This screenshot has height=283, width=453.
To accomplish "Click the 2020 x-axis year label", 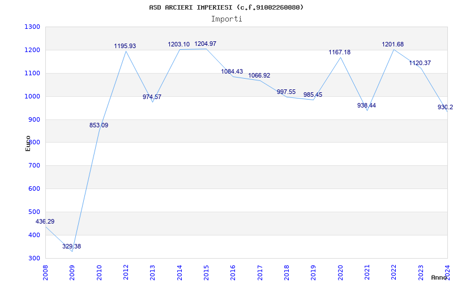I will coord(340,272).
